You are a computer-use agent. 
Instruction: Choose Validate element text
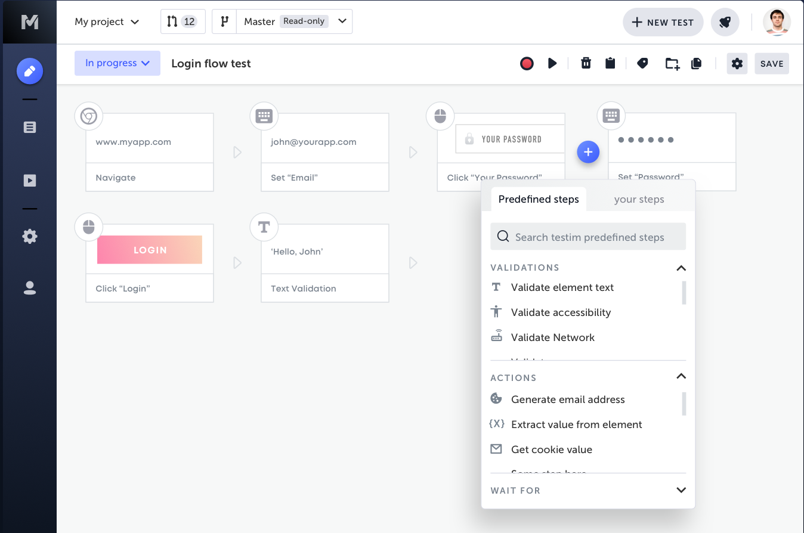pyautogui.click(x=562, y=287)
